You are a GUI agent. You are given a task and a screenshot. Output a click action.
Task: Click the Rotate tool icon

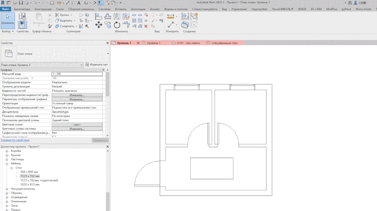(117, 24)
